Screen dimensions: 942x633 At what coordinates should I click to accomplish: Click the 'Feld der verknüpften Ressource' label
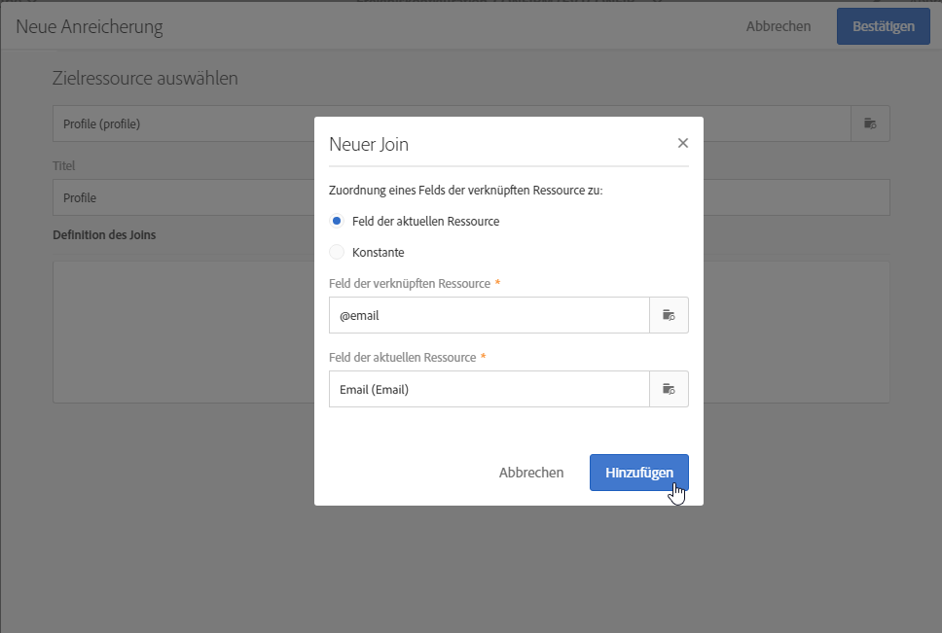(x=410, y=283)
